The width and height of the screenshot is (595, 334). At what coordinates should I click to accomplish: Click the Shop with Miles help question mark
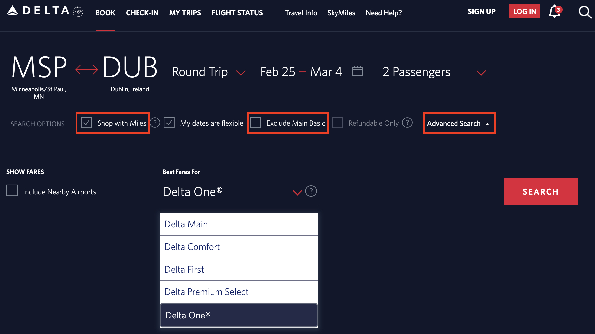click(155, 123)
